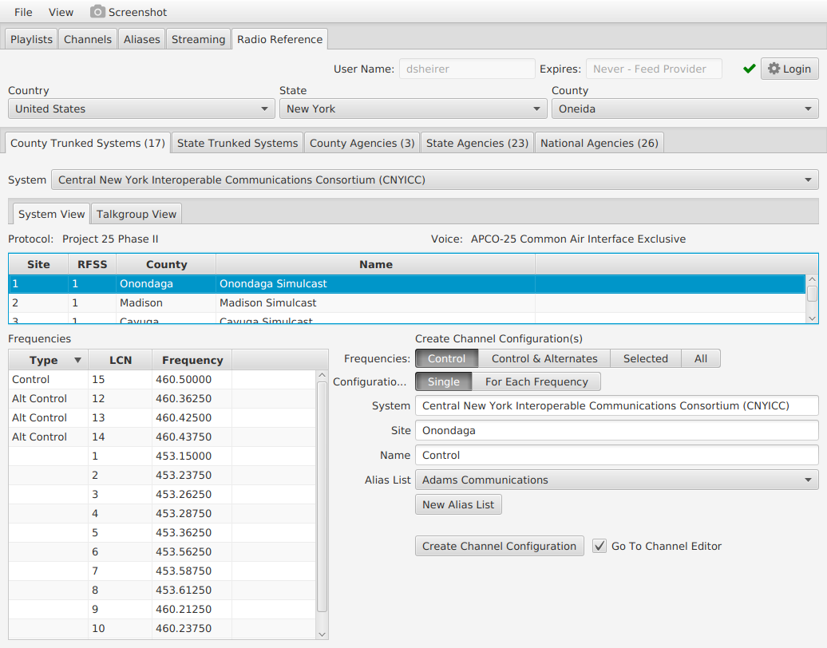
Task: Select the Onondaga Simulcast site row
Action: [x=407, y=283]
